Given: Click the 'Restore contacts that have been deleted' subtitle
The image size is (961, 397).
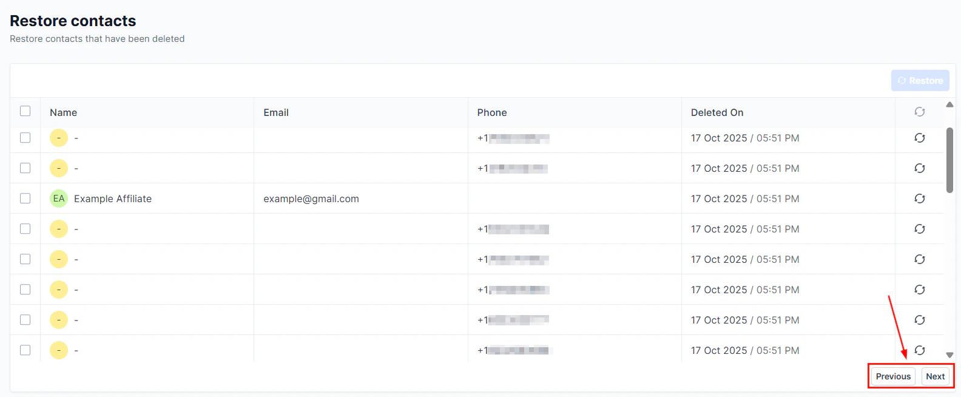Looking at the screenshot, I should pos(97,39).
